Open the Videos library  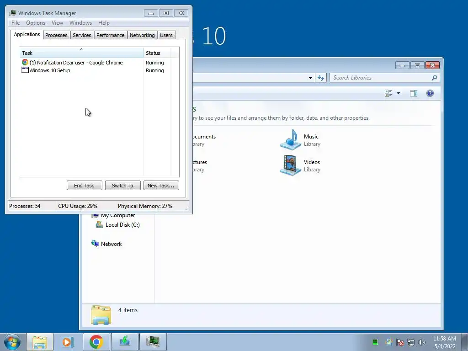[300, 165]
